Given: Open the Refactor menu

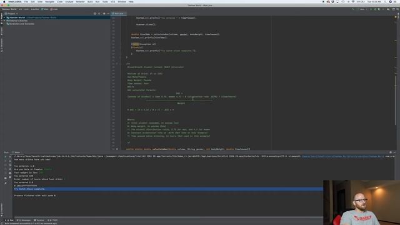Looking at the screenshot, I should pos(80,2).
